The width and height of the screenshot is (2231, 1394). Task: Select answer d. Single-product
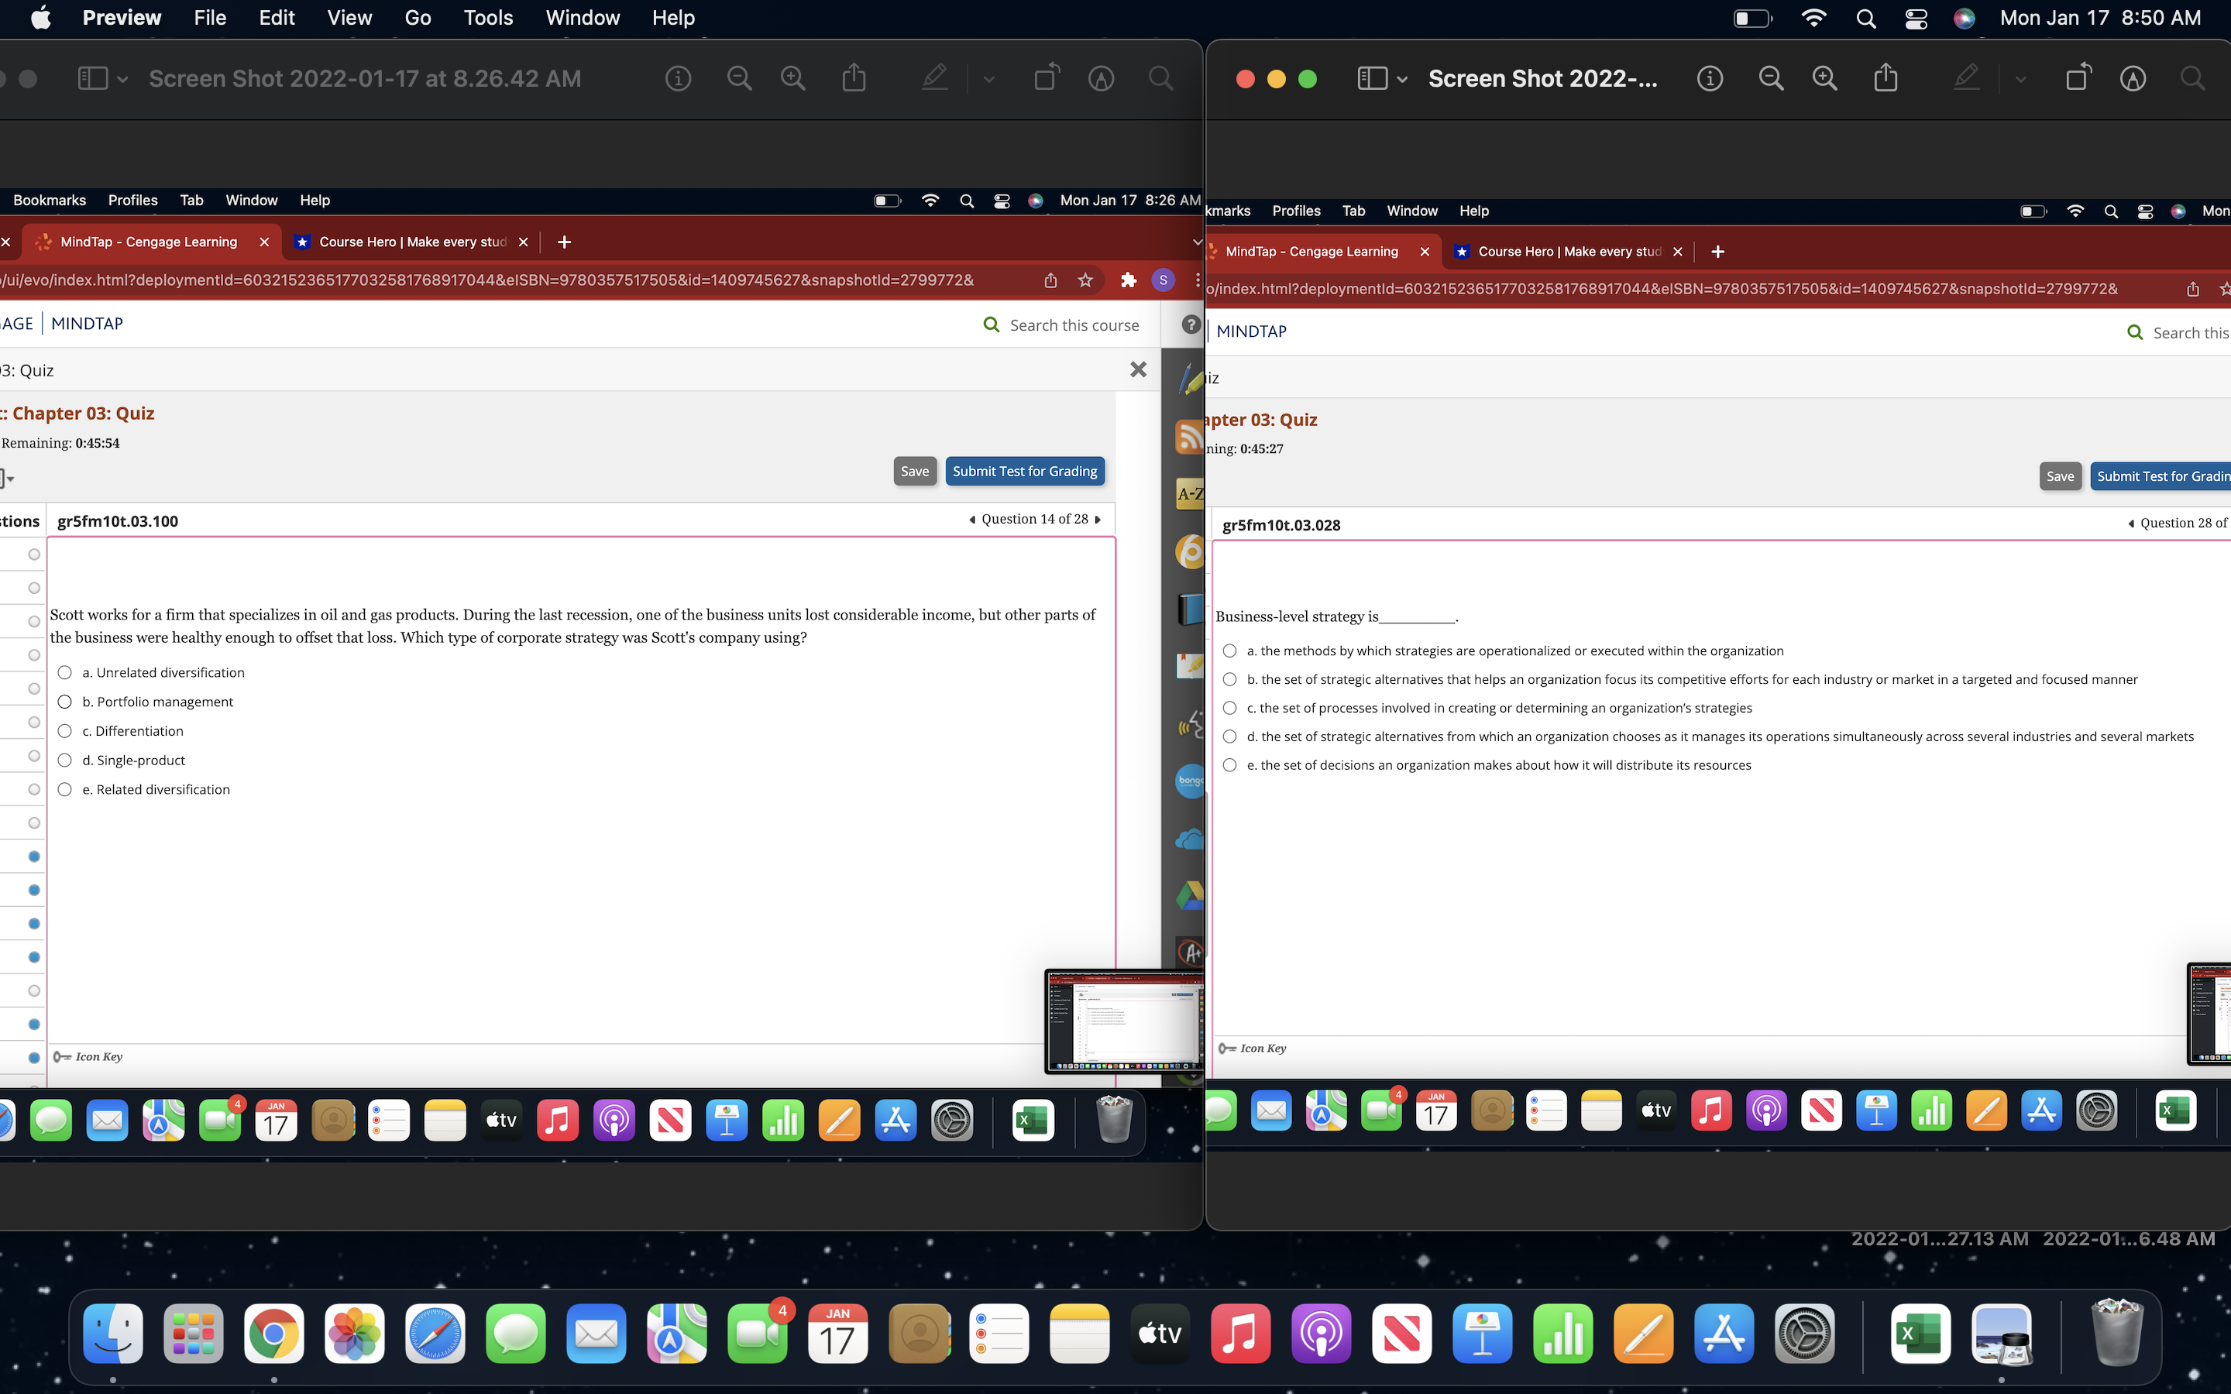(64, 760)
